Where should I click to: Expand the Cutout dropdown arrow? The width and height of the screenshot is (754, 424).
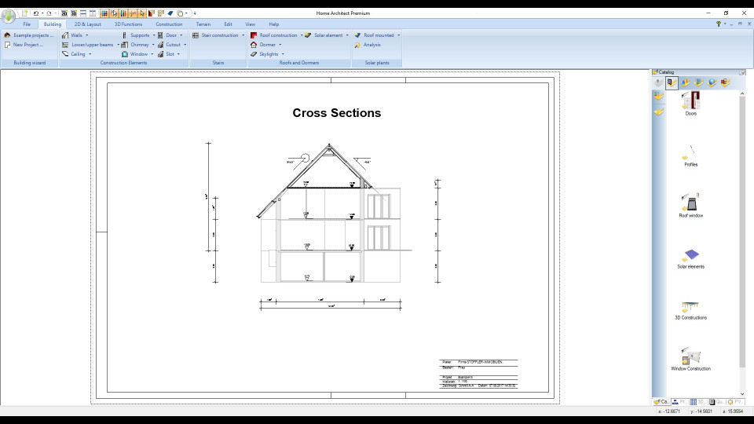tap(185, 45)
